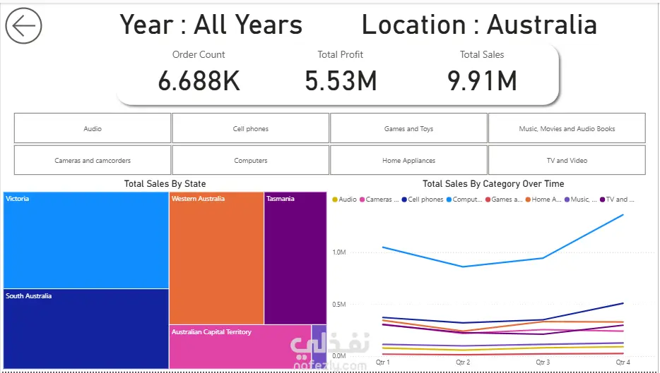Filter by the Audio category
The image size is (660, 373).
[93, 128]
